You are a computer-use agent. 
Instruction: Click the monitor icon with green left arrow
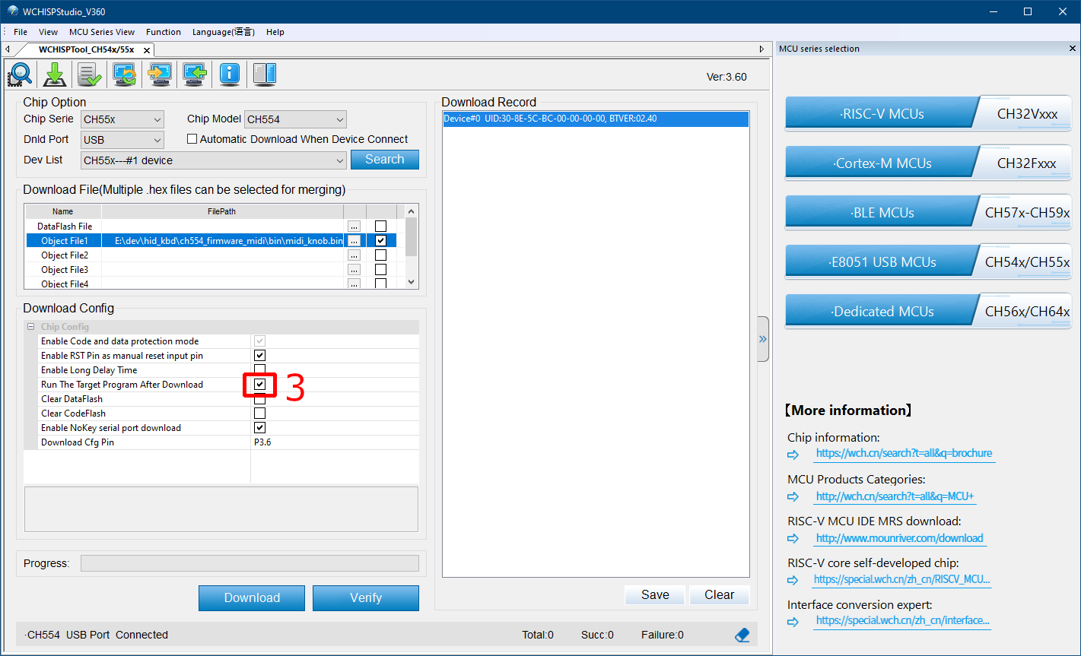194,74
